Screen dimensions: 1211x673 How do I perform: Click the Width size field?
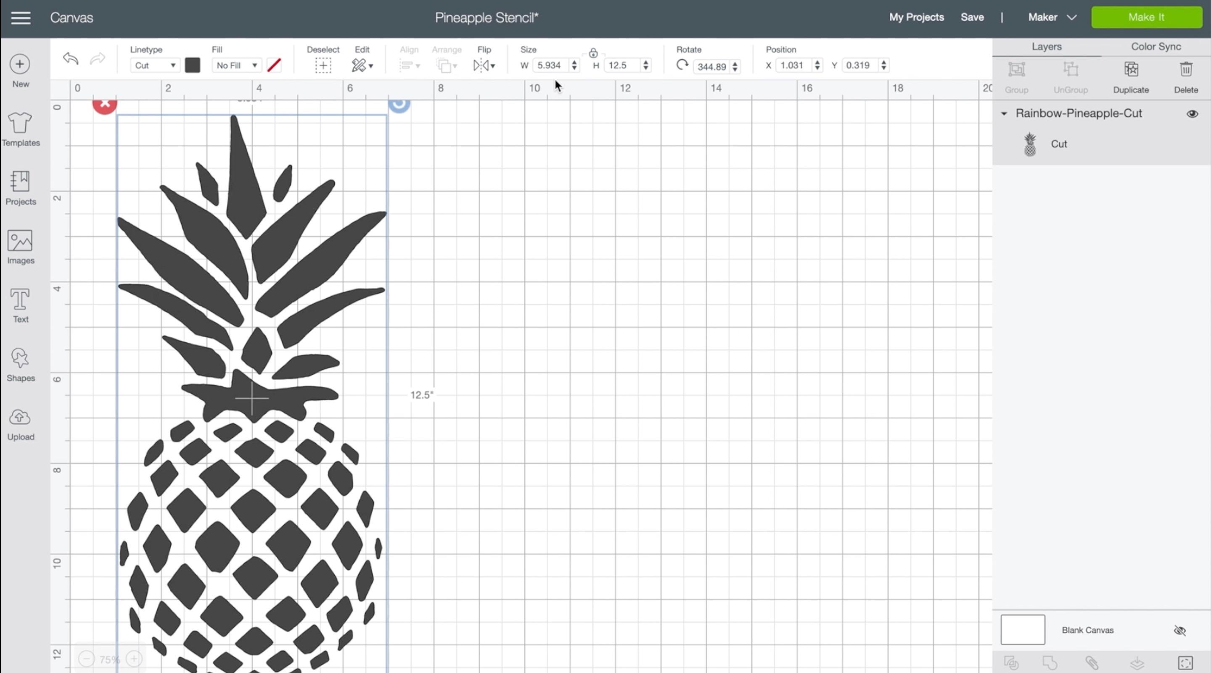tap(551, 65)
